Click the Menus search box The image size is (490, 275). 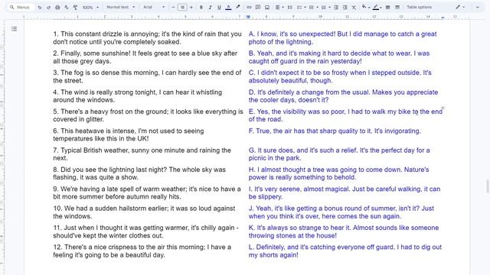[x=21, y=7]
